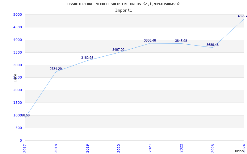Click the 2023 year on the x-axis
Screen dimensions: 247x154
[213, 148]
